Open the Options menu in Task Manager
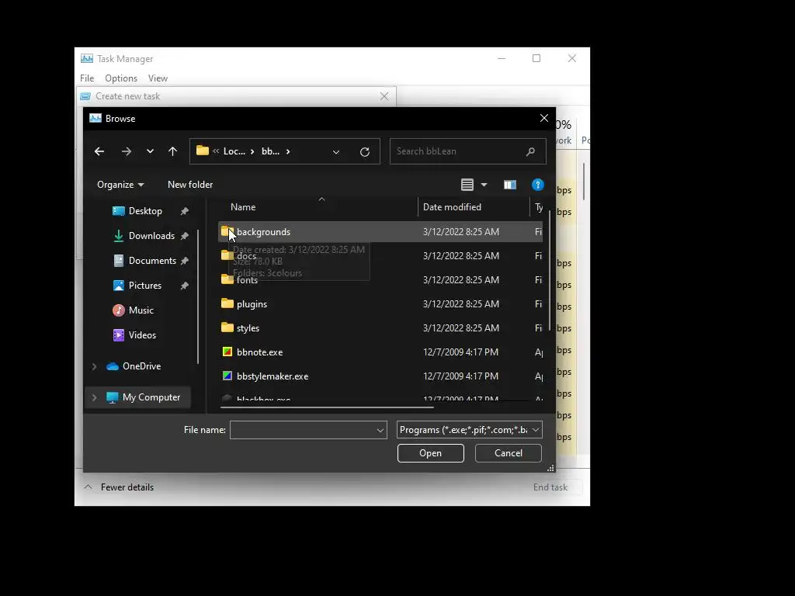 (120, 78)
